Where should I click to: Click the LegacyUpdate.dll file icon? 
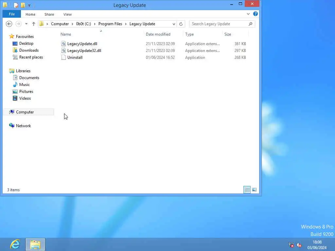click(x=63, y=43)
